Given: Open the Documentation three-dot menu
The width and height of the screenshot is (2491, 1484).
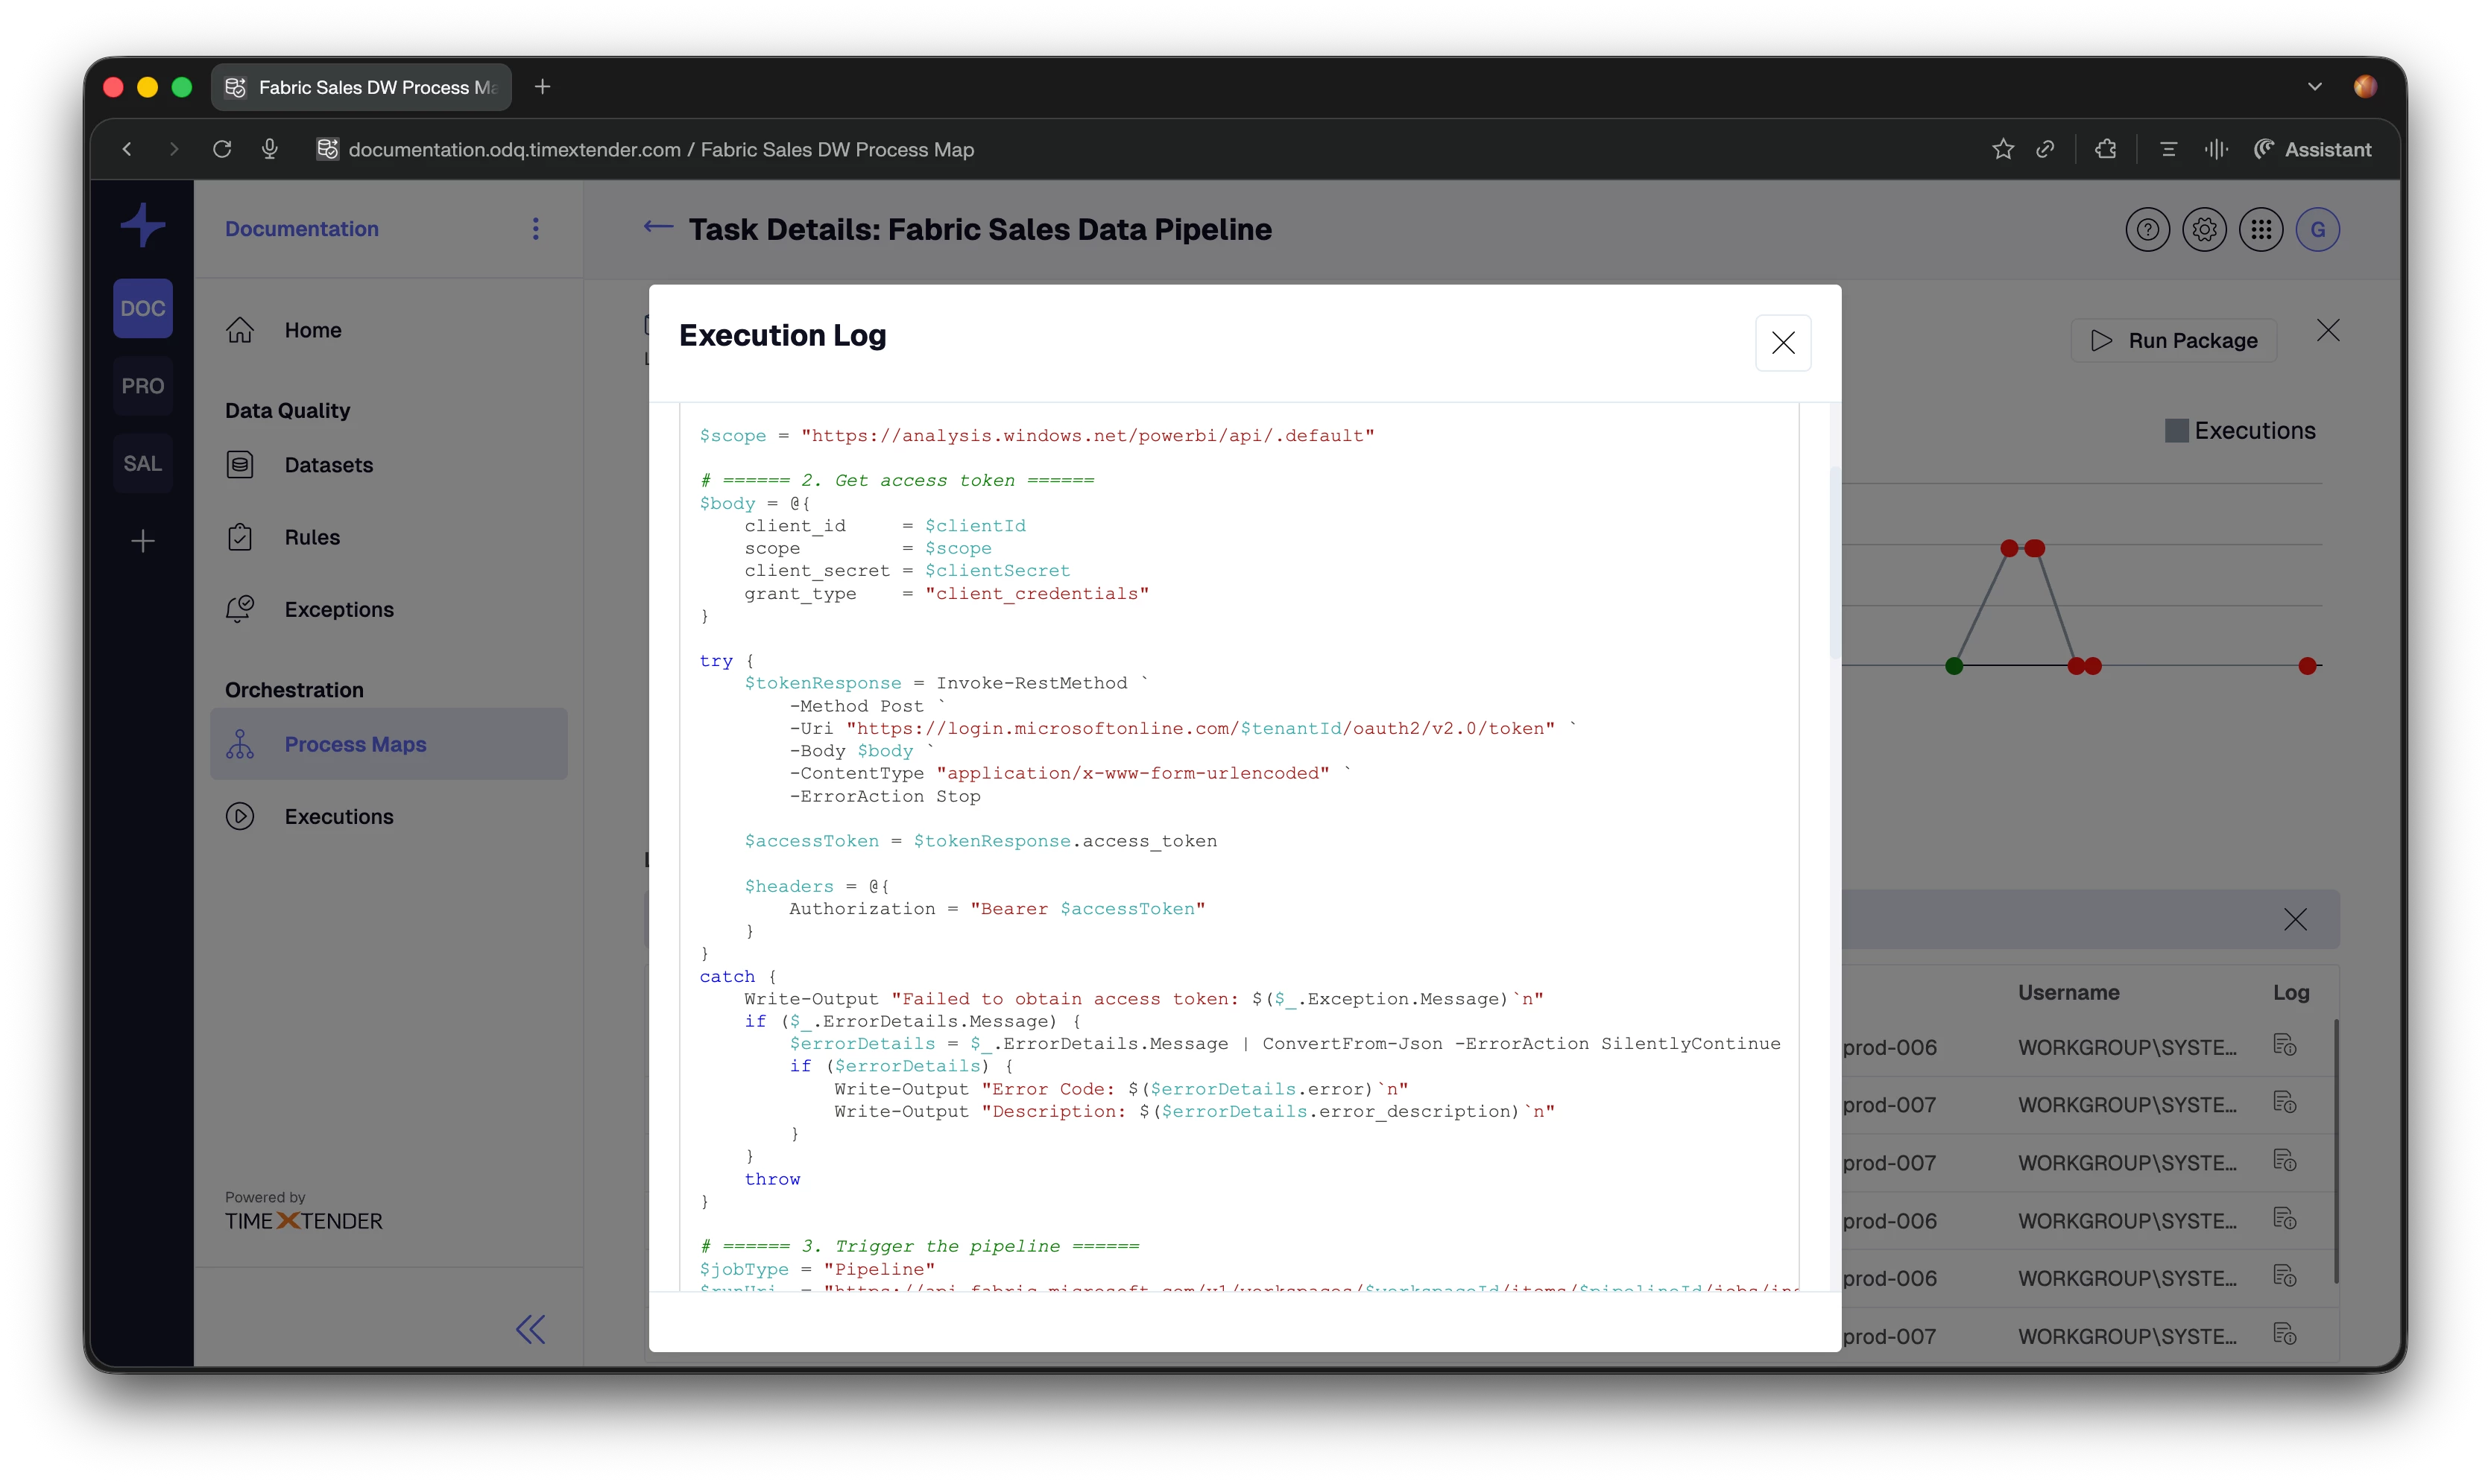Looking at the screenshot, I should click(x=536, y=229).
